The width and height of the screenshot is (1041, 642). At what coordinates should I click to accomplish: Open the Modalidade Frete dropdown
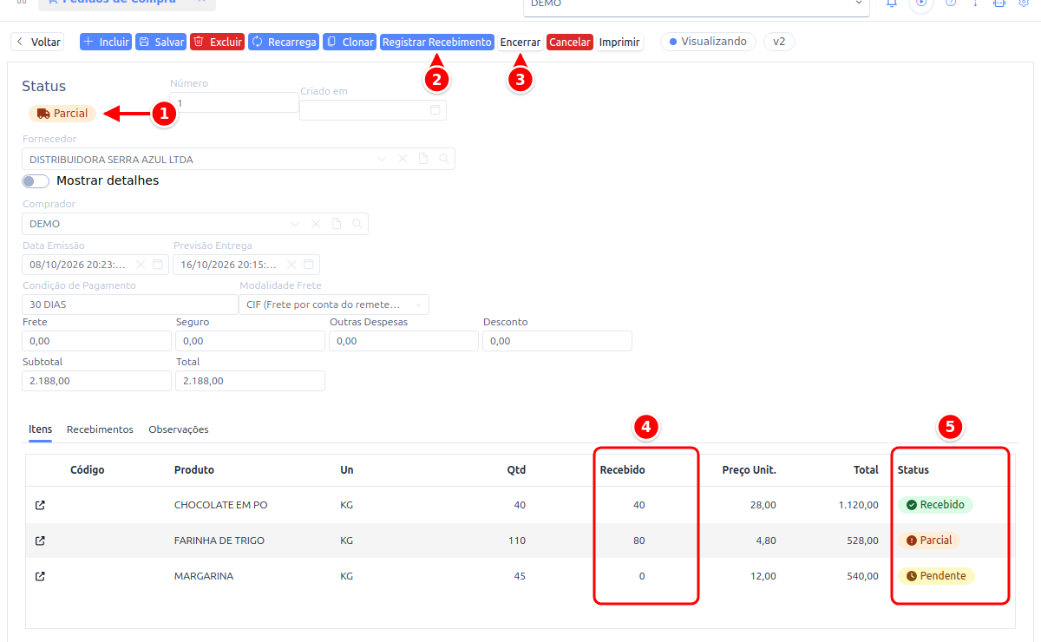pos(334,305)
